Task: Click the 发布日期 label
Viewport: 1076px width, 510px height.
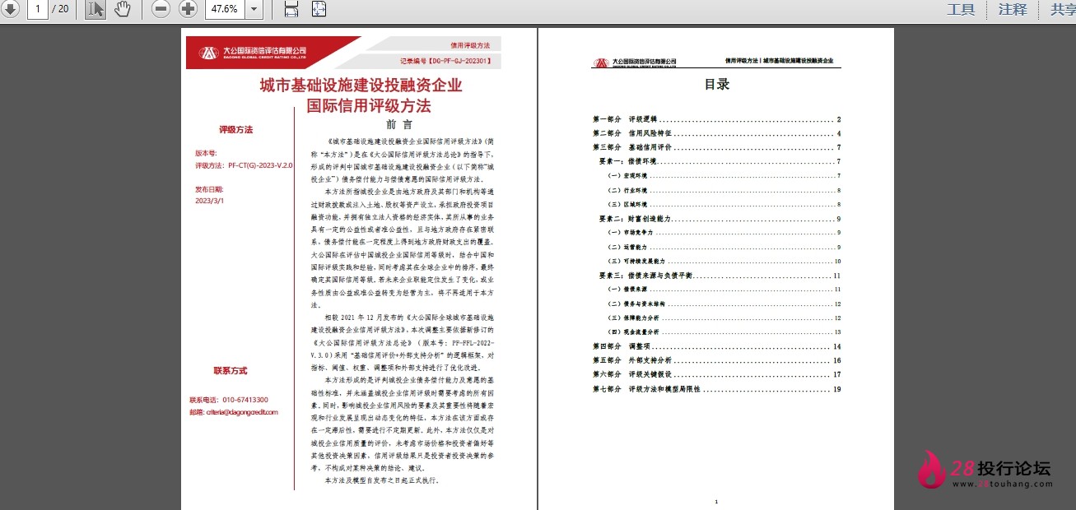Action: click(x=209, y=189)
